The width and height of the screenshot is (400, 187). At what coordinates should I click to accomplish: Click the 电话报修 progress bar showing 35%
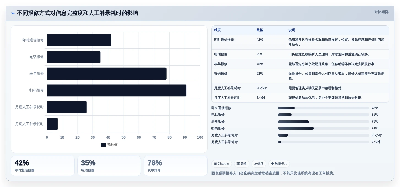pyautogui.click(x=323, y=115)
